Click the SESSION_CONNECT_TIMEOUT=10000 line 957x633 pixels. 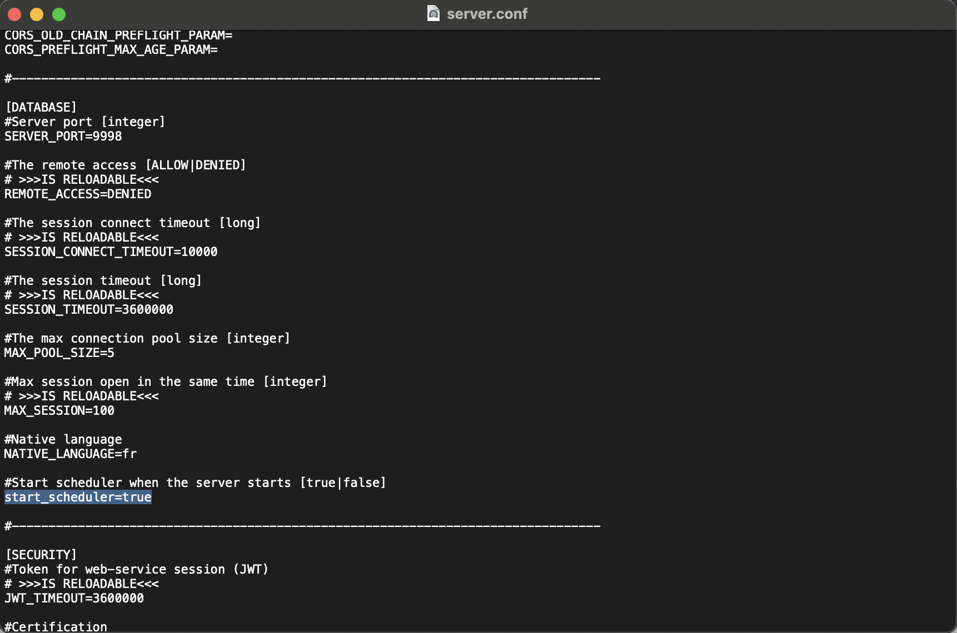tap(111, 252)
